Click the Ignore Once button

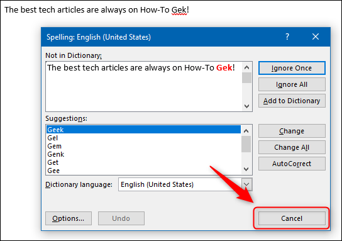tap(292, 68)
